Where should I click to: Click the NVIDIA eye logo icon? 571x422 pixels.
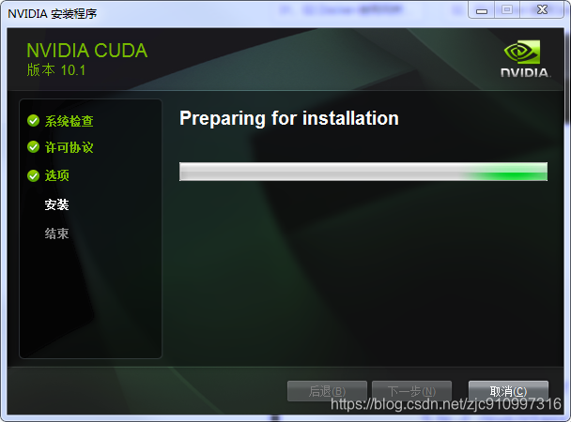point(522,53)
